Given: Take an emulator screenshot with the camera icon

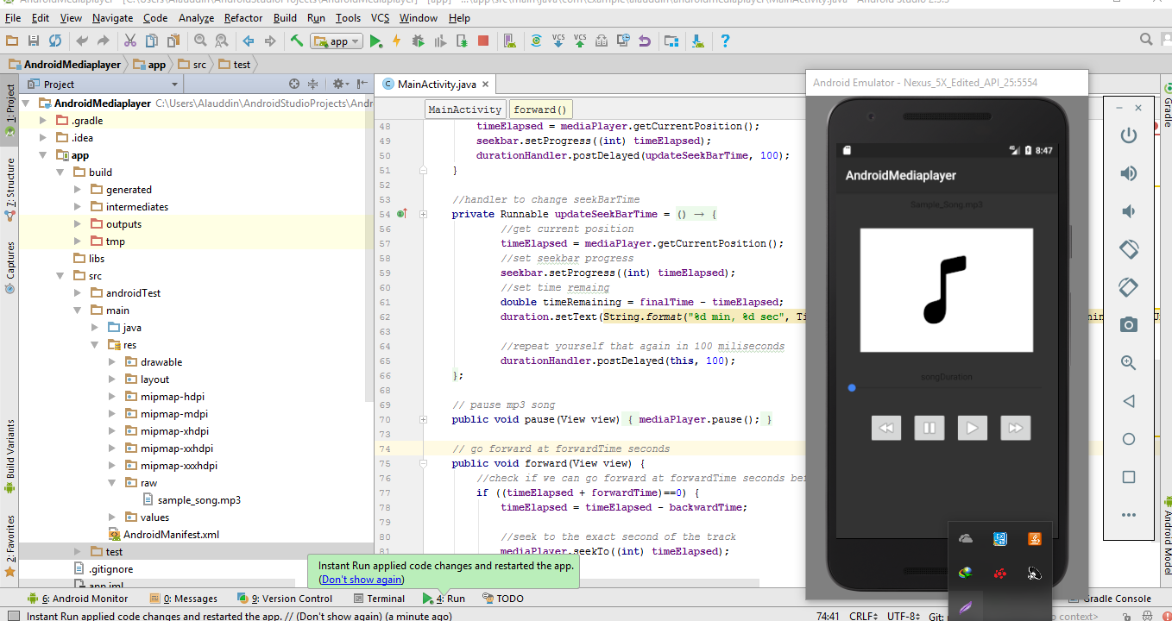Looking at the screenshot, I should (1128, 324).
